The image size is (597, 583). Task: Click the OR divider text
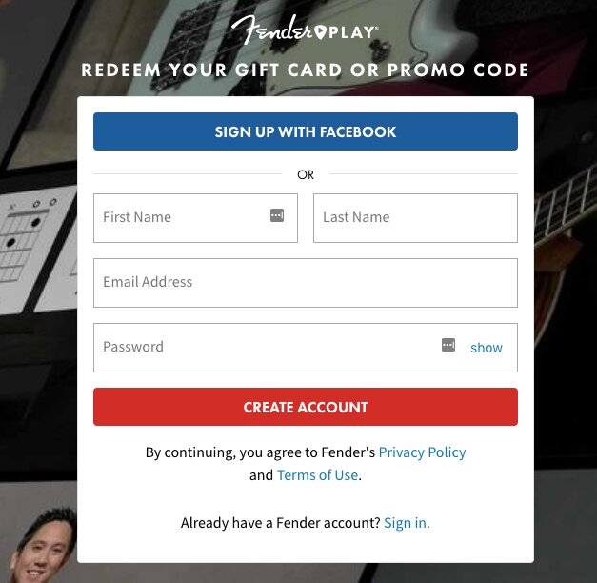pos(306,175)
